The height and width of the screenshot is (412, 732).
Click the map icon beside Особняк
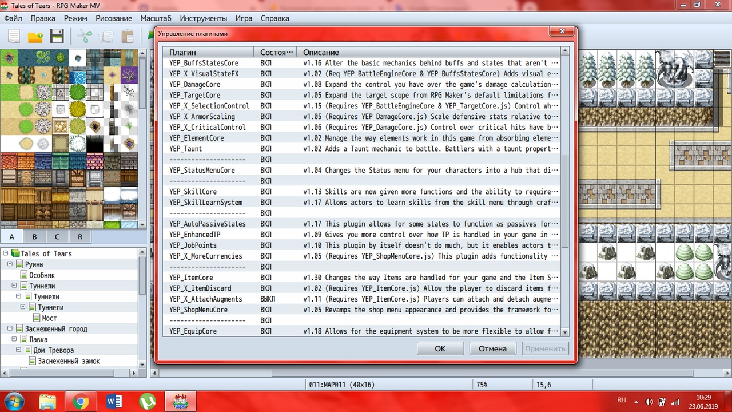(x=25, y=275)
